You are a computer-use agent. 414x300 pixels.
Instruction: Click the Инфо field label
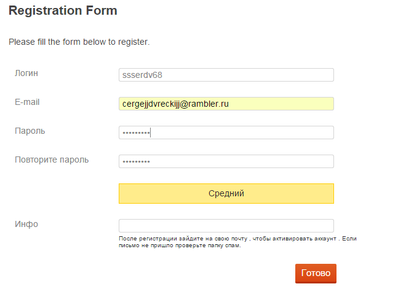[x=26, y=224]
